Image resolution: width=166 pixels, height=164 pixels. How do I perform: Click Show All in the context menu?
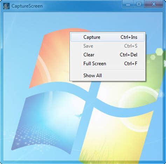(108, 76)
